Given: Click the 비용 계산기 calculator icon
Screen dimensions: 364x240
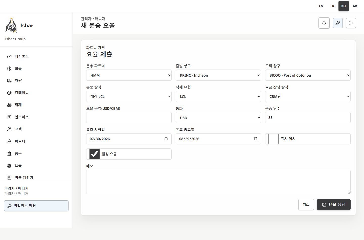Looking at the screenshot, I should pos(9,178).
